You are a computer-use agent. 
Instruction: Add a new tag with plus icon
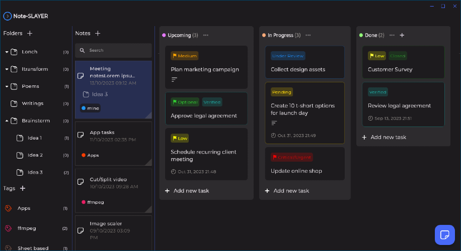click(x=23, y=188)
